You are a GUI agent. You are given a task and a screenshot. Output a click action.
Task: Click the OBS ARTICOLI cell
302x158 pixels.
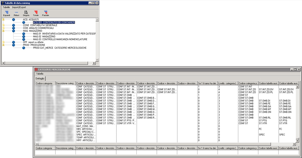pos(86,129)
